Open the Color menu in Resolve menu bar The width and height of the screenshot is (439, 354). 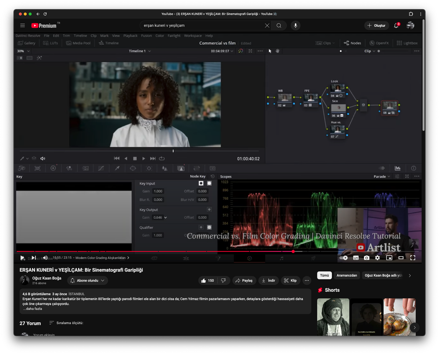click(x=160, y=36)
